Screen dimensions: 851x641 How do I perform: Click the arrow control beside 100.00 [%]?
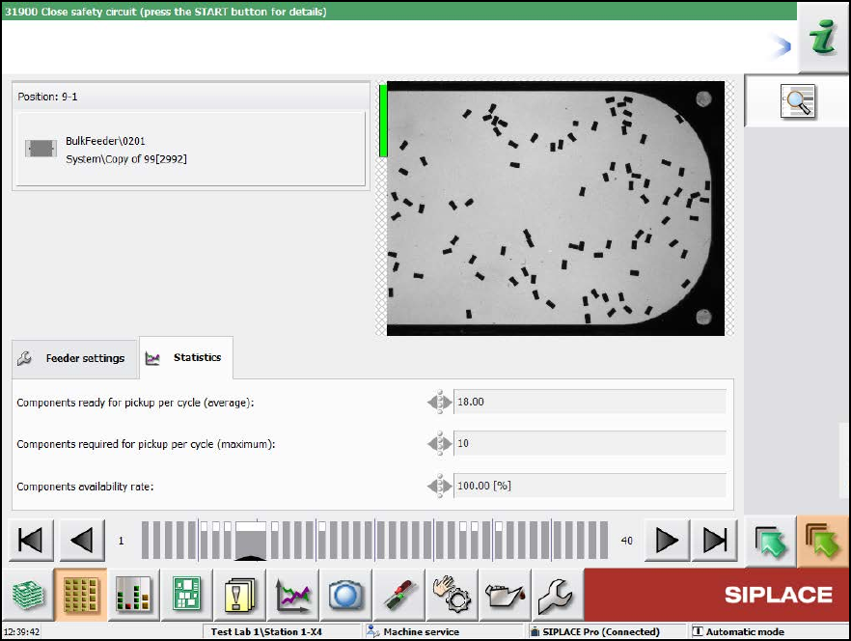pos(440,486)
